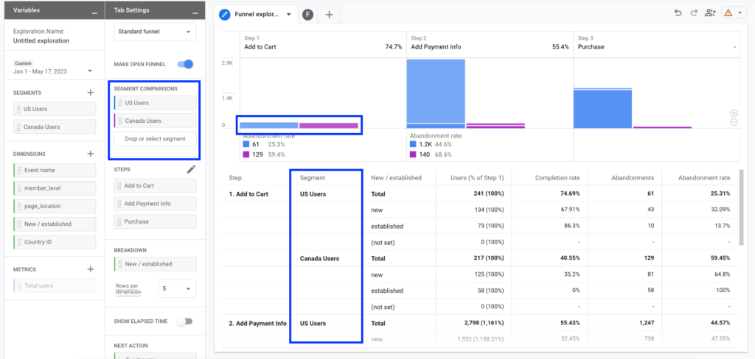Image resolution: width=755 pixels, height=359 pixels.
Task: Zoom in on the funnel chart
Action: [x=734, y=113]
